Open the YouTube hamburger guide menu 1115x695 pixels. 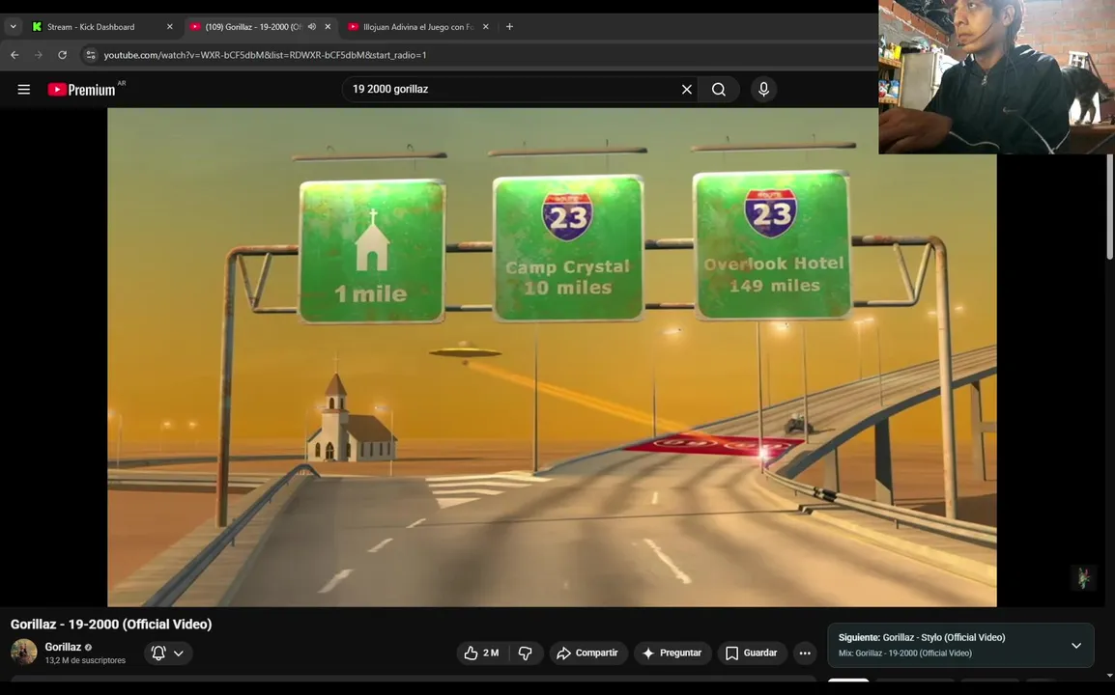coord(23,90)
